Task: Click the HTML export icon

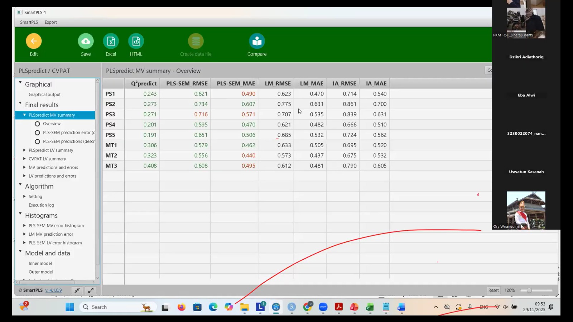Action: pyautogui.click(x=136, y=42)
